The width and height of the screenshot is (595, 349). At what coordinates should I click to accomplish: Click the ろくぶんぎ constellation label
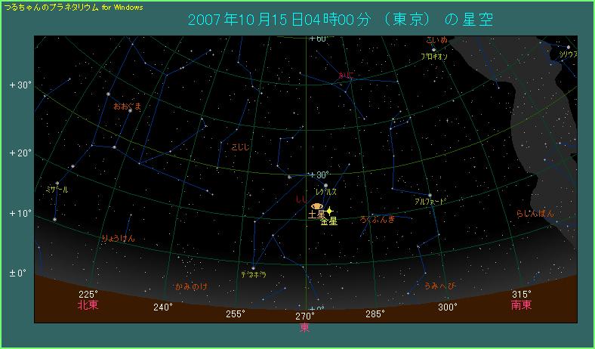click(x=378, y=220)
